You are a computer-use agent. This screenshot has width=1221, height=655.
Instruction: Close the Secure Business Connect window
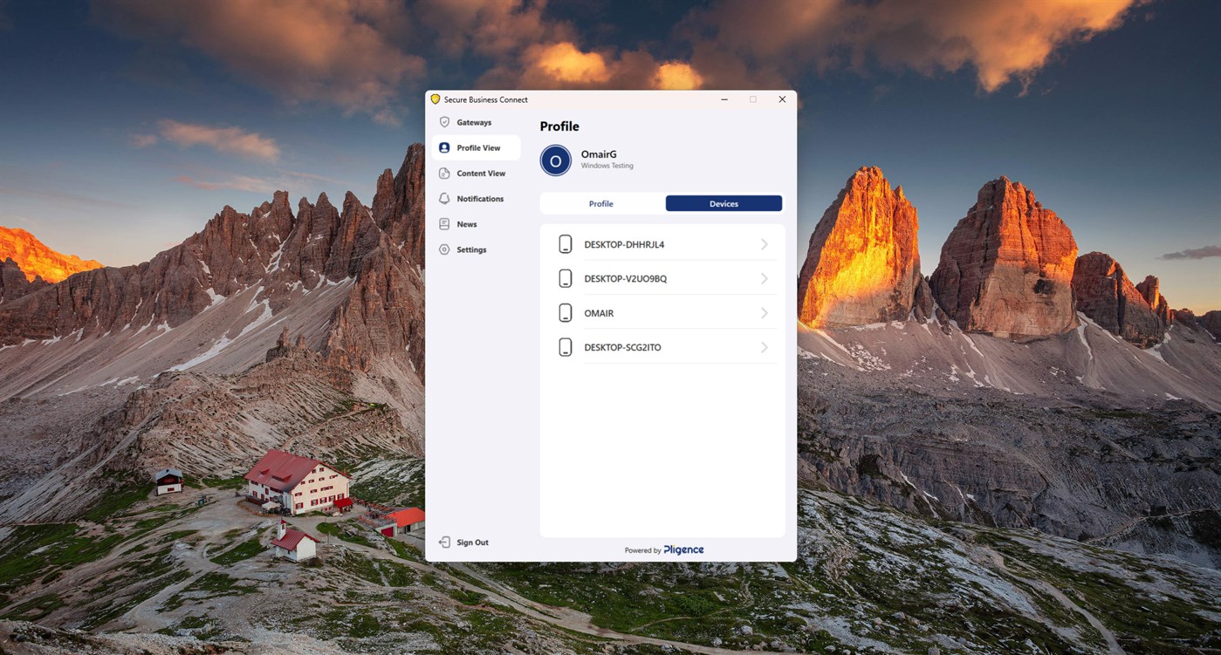coord(782,99)
